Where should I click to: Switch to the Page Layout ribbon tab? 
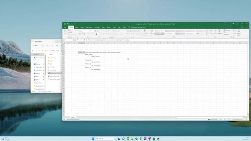(x=89, y=27)
